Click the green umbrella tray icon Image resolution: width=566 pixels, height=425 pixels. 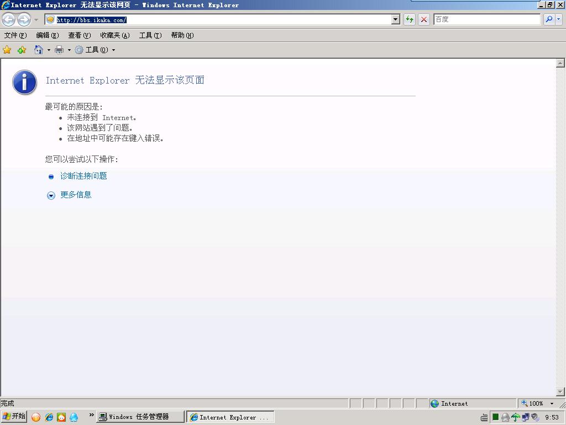[x=516, y=417]
